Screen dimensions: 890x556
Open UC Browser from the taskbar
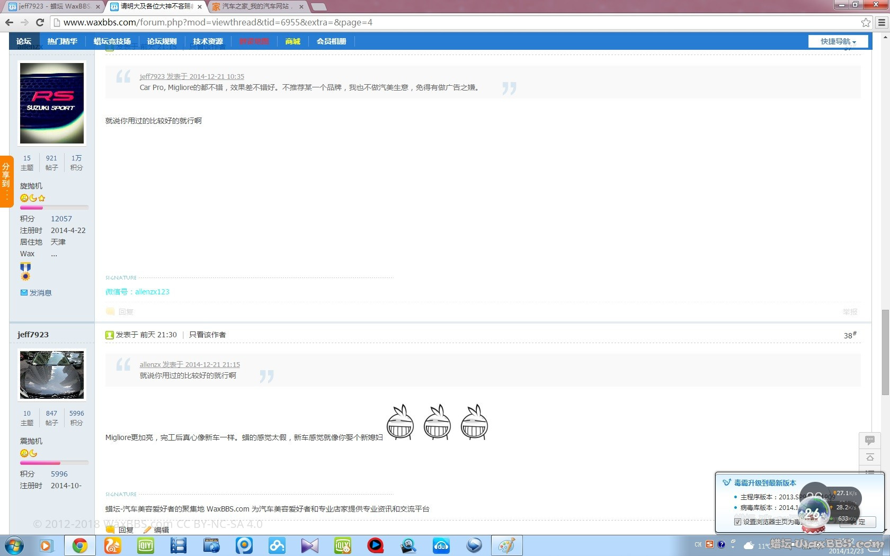(112, 545)
